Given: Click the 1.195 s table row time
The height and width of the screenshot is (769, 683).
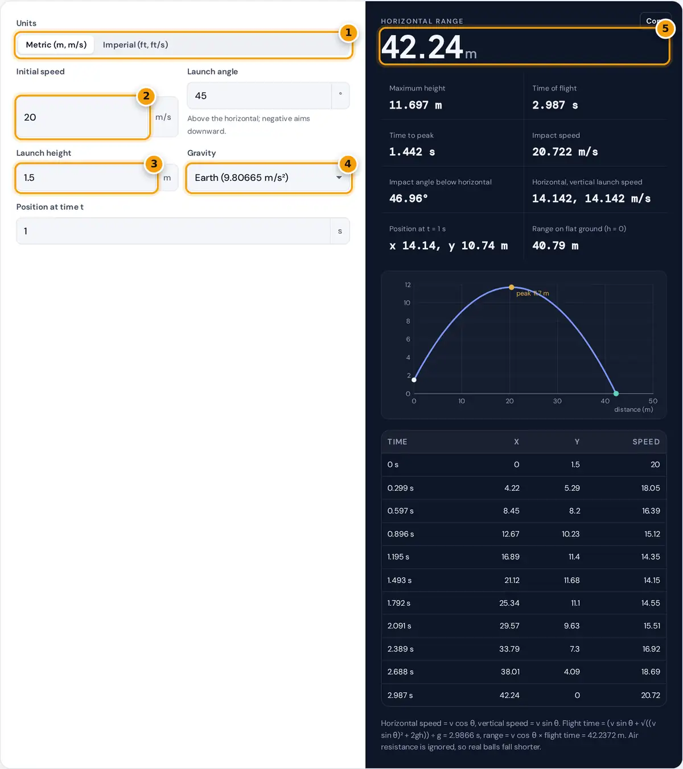Looking at the screenshot, I should click(398, 557).
